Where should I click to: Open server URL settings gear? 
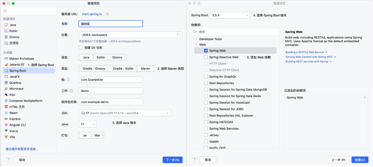click(108, 14)
